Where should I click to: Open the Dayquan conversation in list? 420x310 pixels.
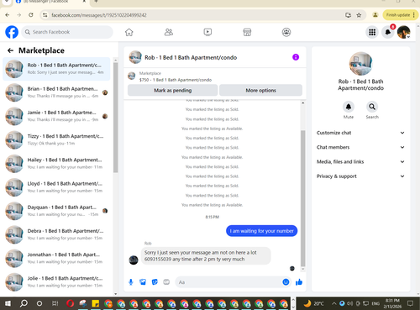coord(56,211)
